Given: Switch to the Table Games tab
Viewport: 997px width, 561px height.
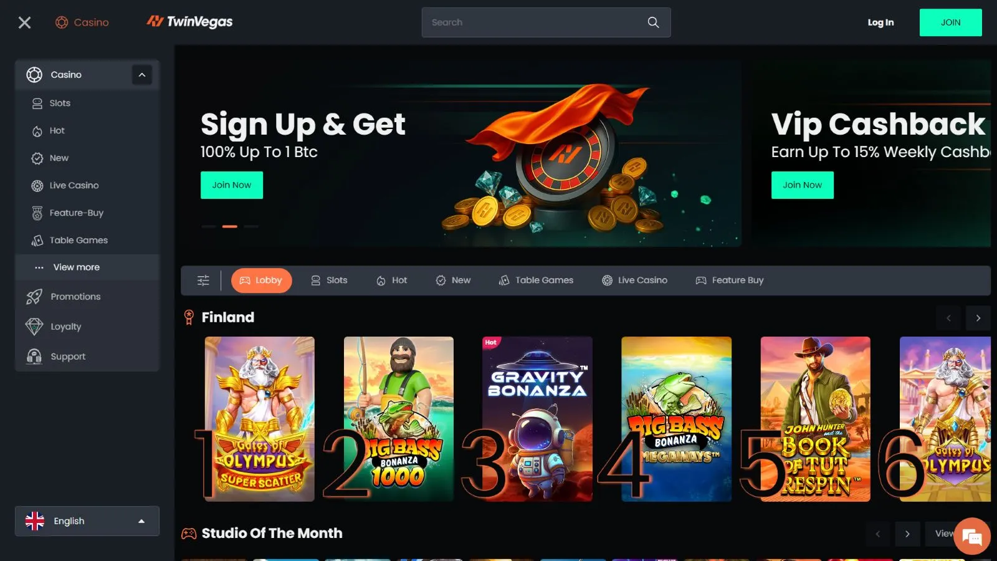Looking at the screenshot, I should (536, 280).
